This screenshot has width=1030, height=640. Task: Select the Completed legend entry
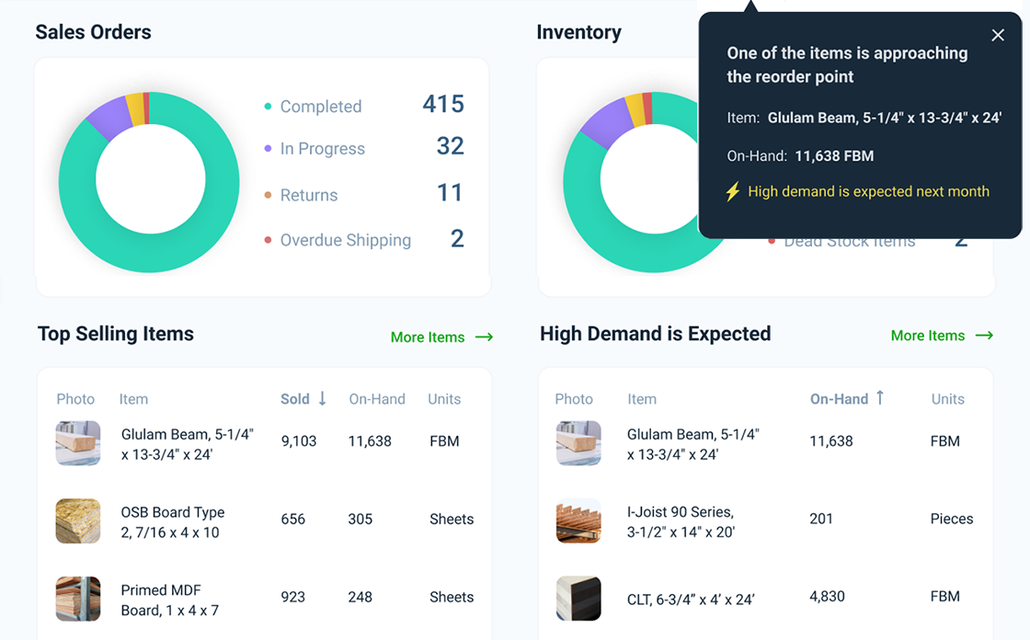[320, 107]
